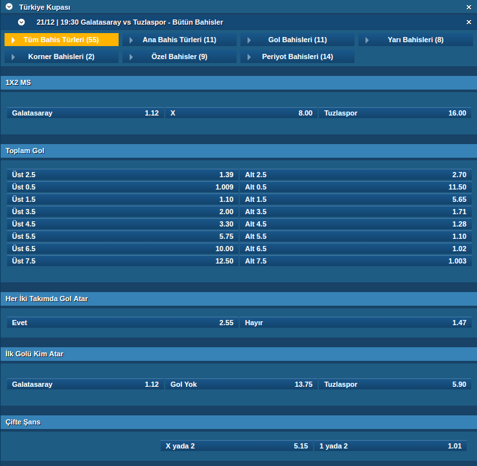Select Üst 2.5 at 1.39

coord(122,175)
